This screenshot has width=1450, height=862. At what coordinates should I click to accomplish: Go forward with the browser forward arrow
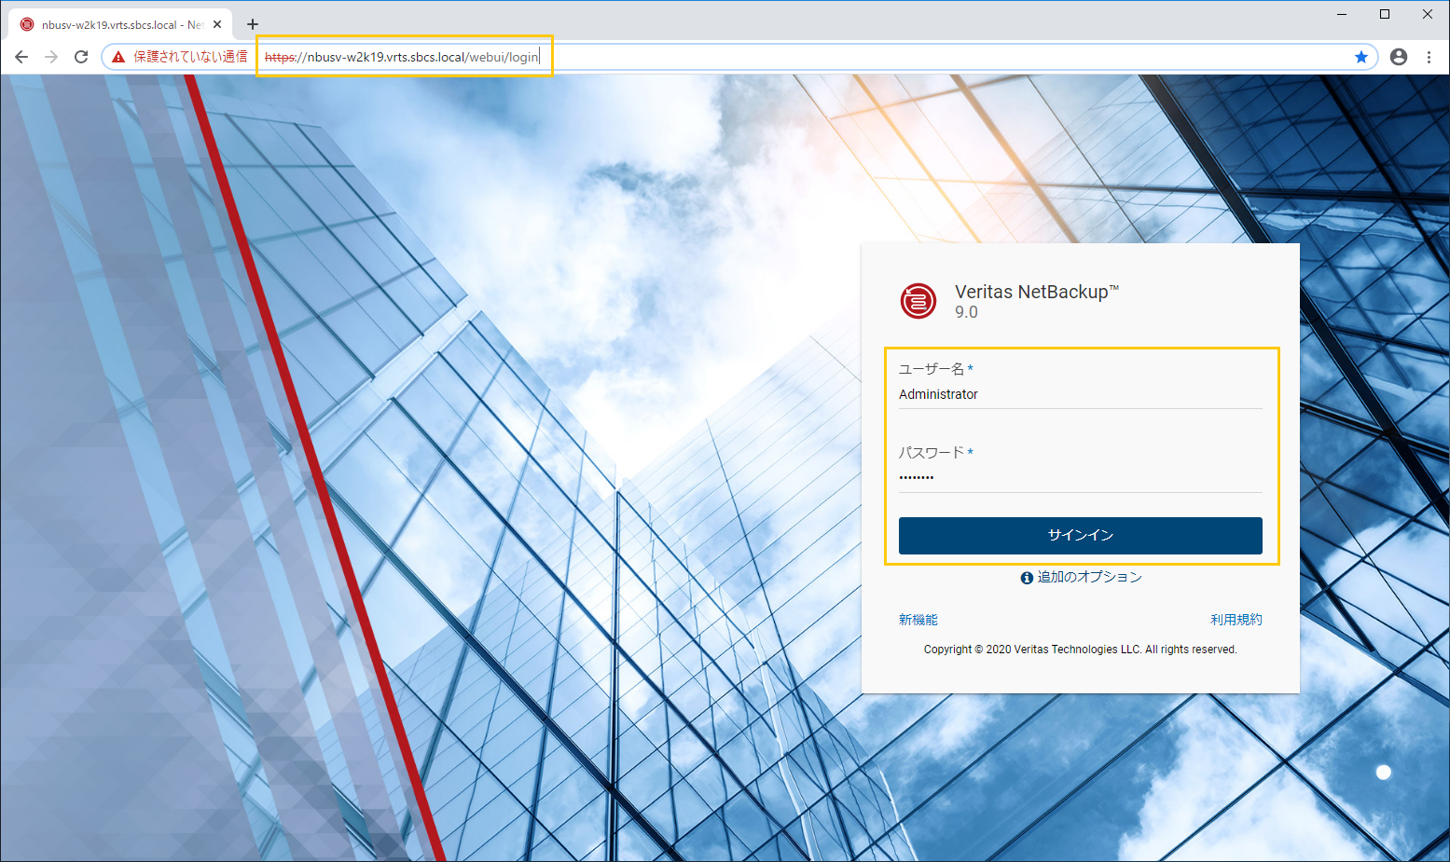[51, 57]
